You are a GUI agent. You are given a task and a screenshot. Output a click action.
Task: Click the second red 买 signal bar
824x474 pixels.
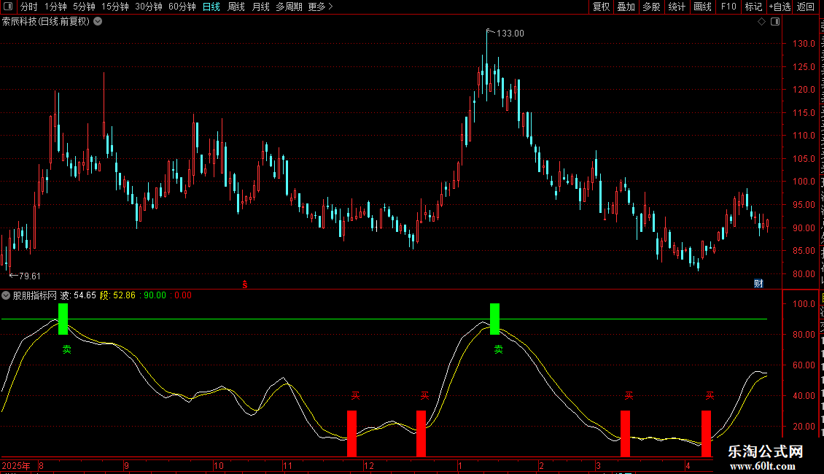coord(421,434)
